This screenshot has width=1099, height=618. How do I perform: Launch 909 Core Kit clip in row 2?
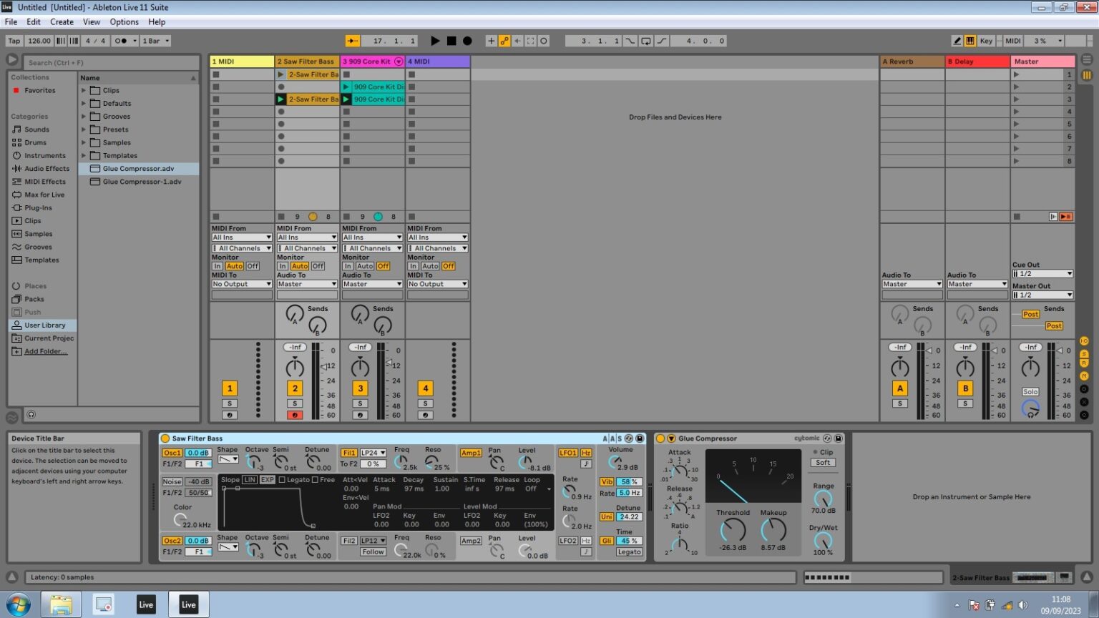(x=346, y=87)
